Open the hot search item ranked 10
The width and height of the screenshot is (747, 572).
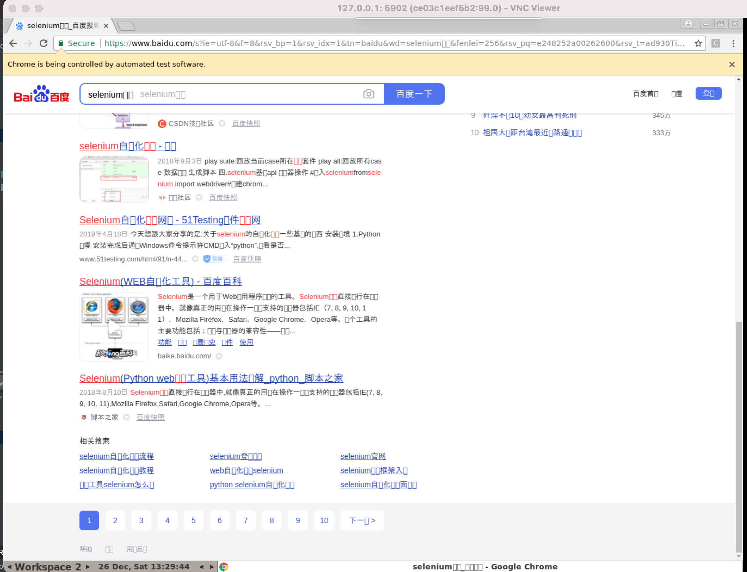click(x=532, y=133)
